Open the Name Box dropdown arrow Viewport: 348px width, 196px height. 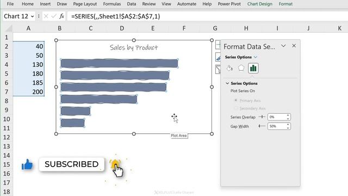(x=32, y=16)
